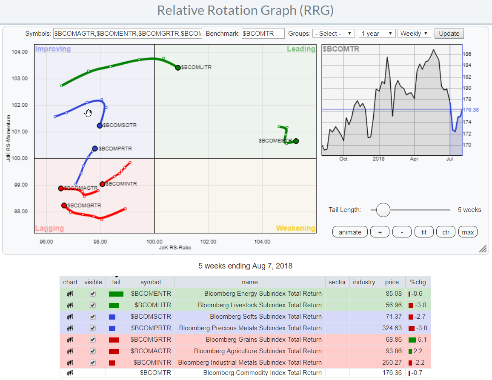The image size is (492, 380).
Task: Change the Weekly period dropdown
Action: click(x=414, y=34)
